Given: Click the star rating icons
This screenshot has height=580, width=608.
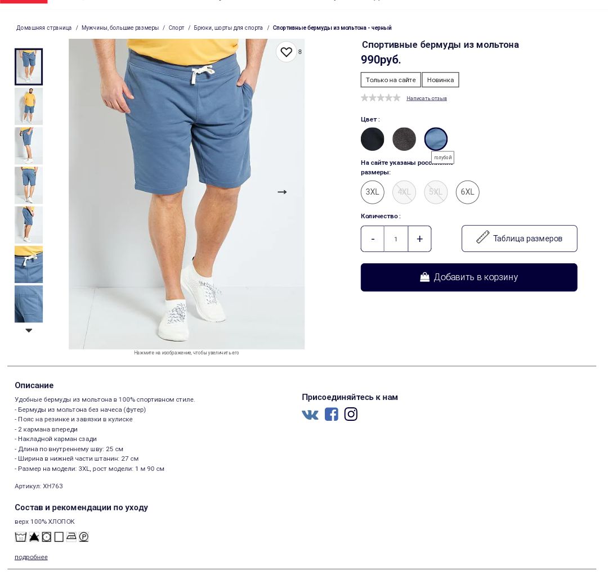Looking at the screenshot, I should coord(381,98).
